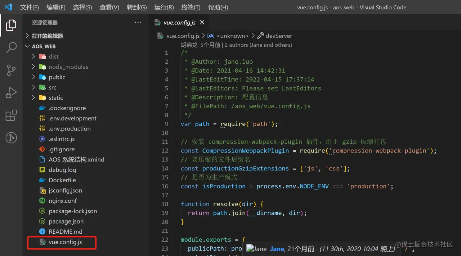Expand the node_modules folder chevron
Image resolution: width=461 pixels, height=256 pixels.
point(33,67)
